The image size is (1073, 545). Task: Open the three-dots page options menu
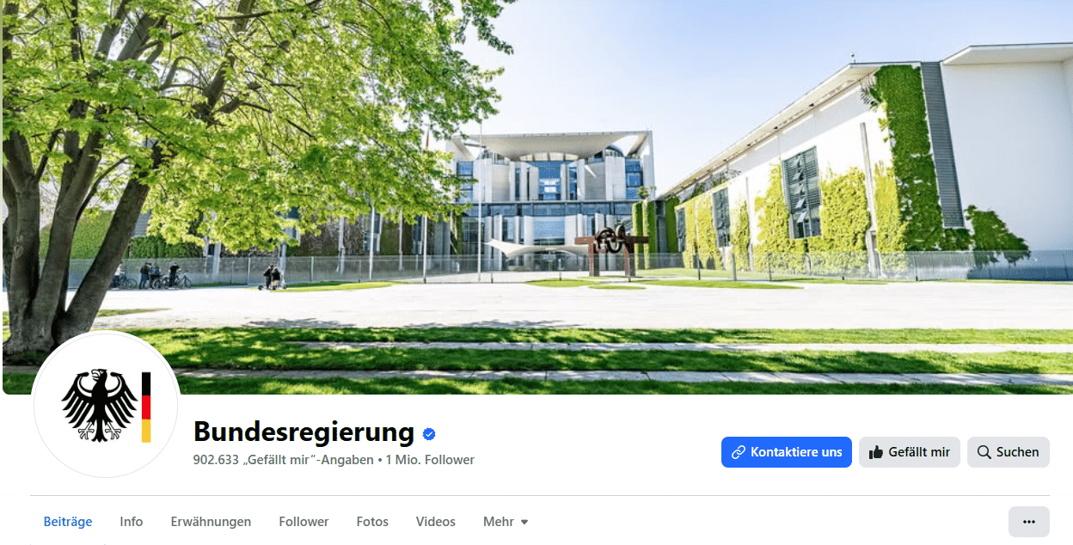tap(1028, 522)
